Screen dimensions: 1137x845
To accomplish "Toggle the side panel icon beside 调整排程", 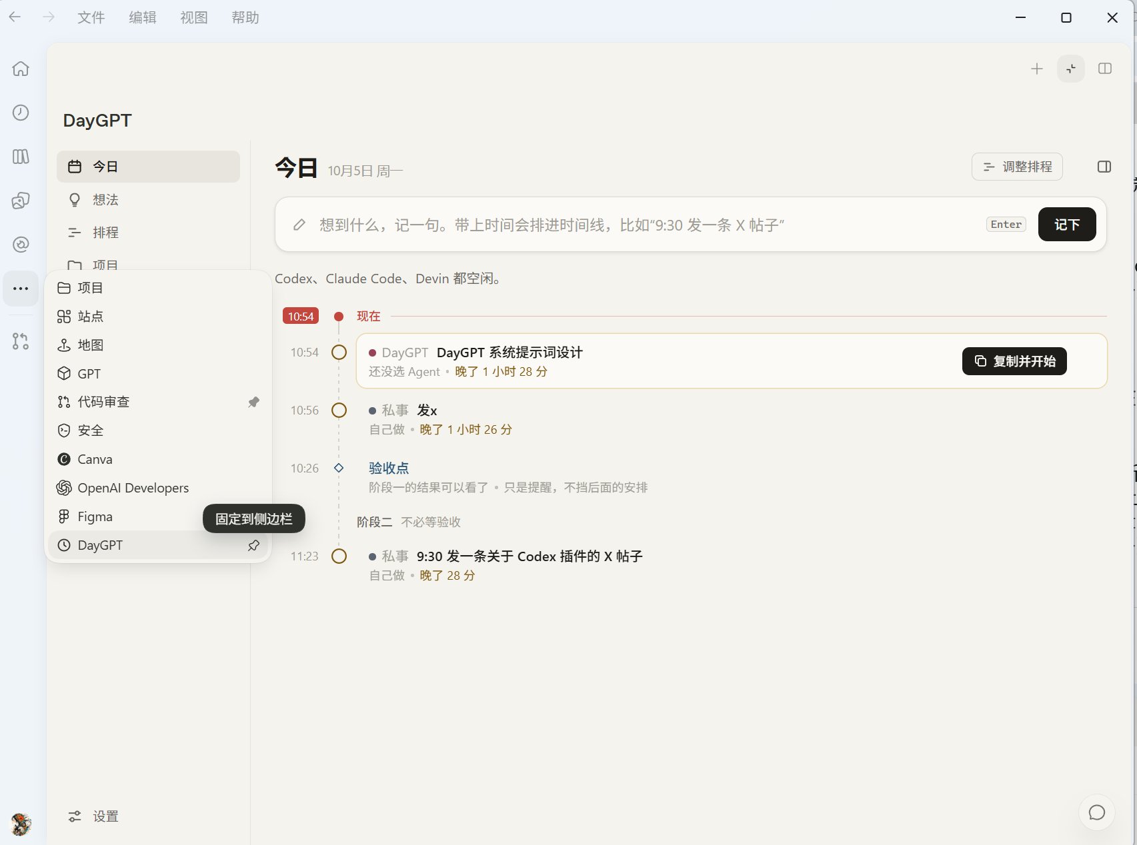I will click(x=1104, y=167).
